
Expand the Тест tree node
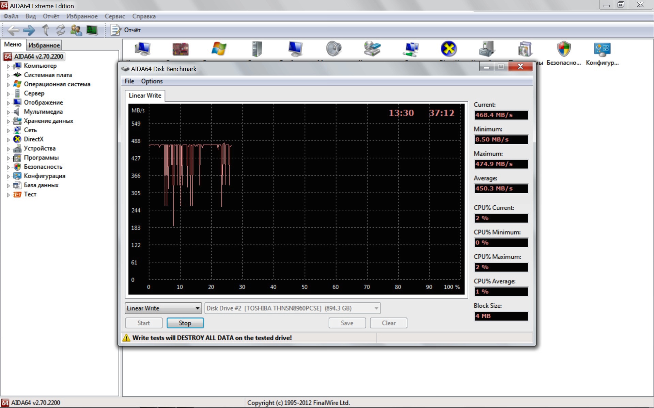point(8,195)
